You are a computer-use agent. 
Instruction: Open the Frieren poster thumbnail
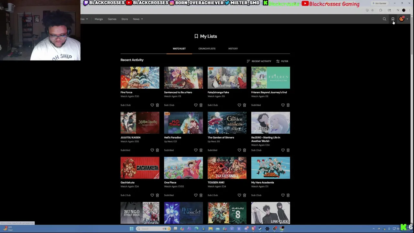click(x=271, y=78)
